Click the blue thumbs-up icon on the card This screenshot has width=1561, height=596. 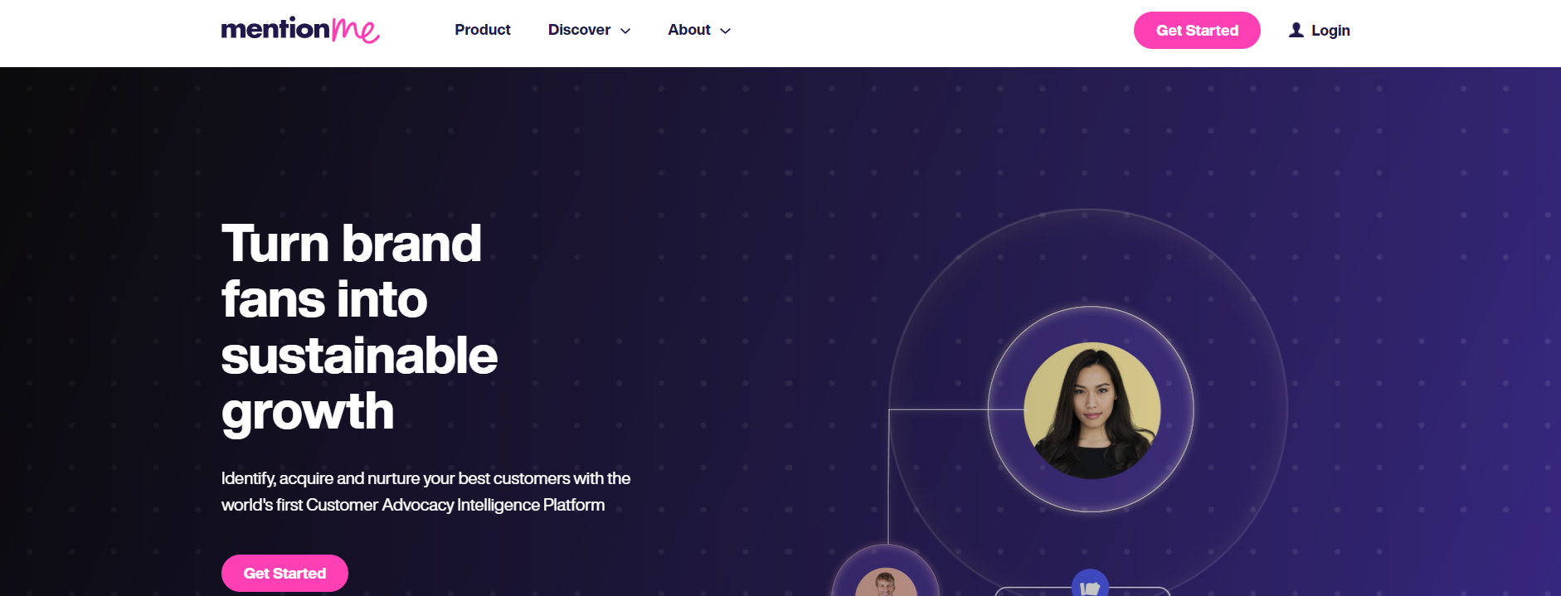pos(1090,583)
